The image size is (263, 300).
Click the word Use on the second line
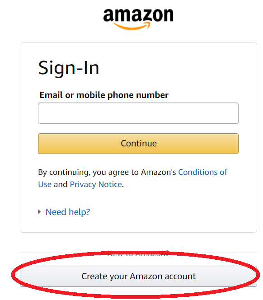[45, 184]
